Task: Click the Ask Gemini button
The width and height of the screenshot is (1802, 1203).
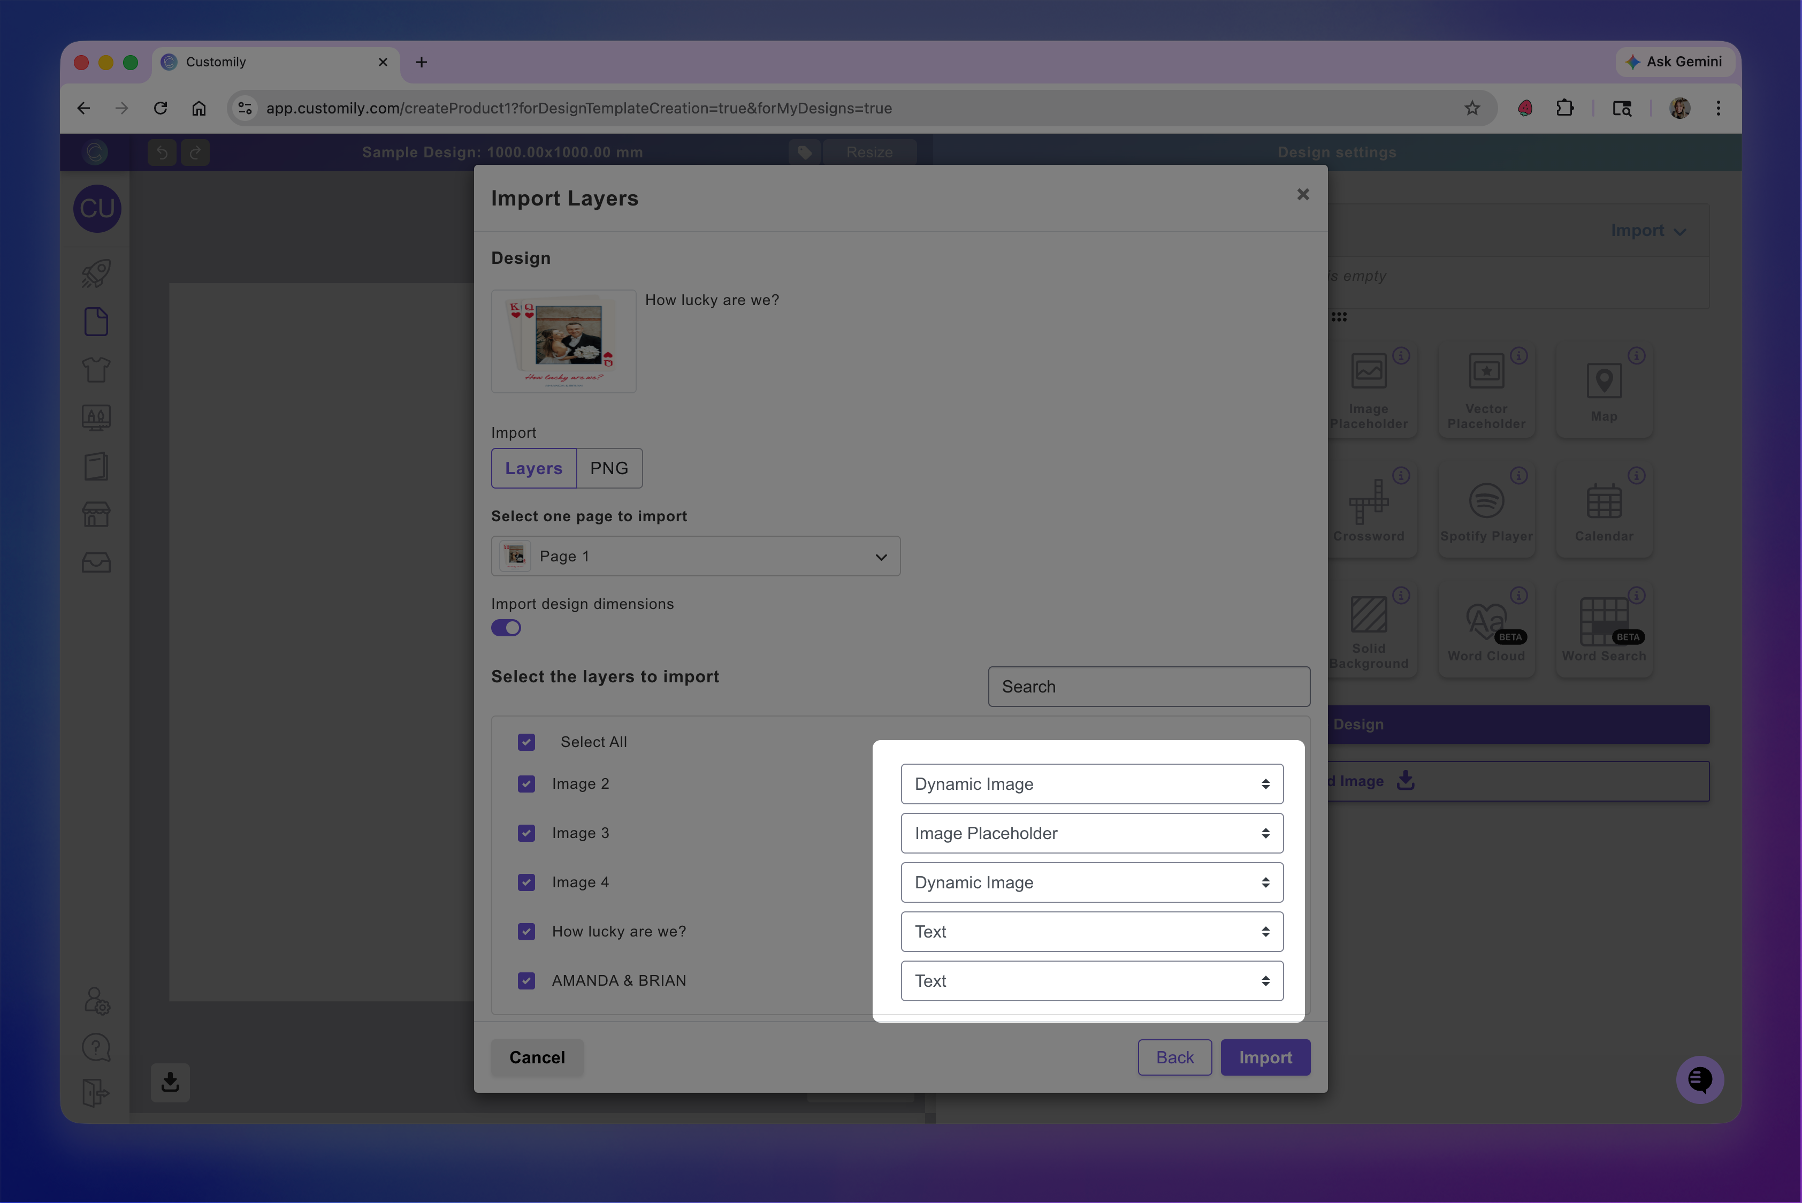Action: (1675, 62)
